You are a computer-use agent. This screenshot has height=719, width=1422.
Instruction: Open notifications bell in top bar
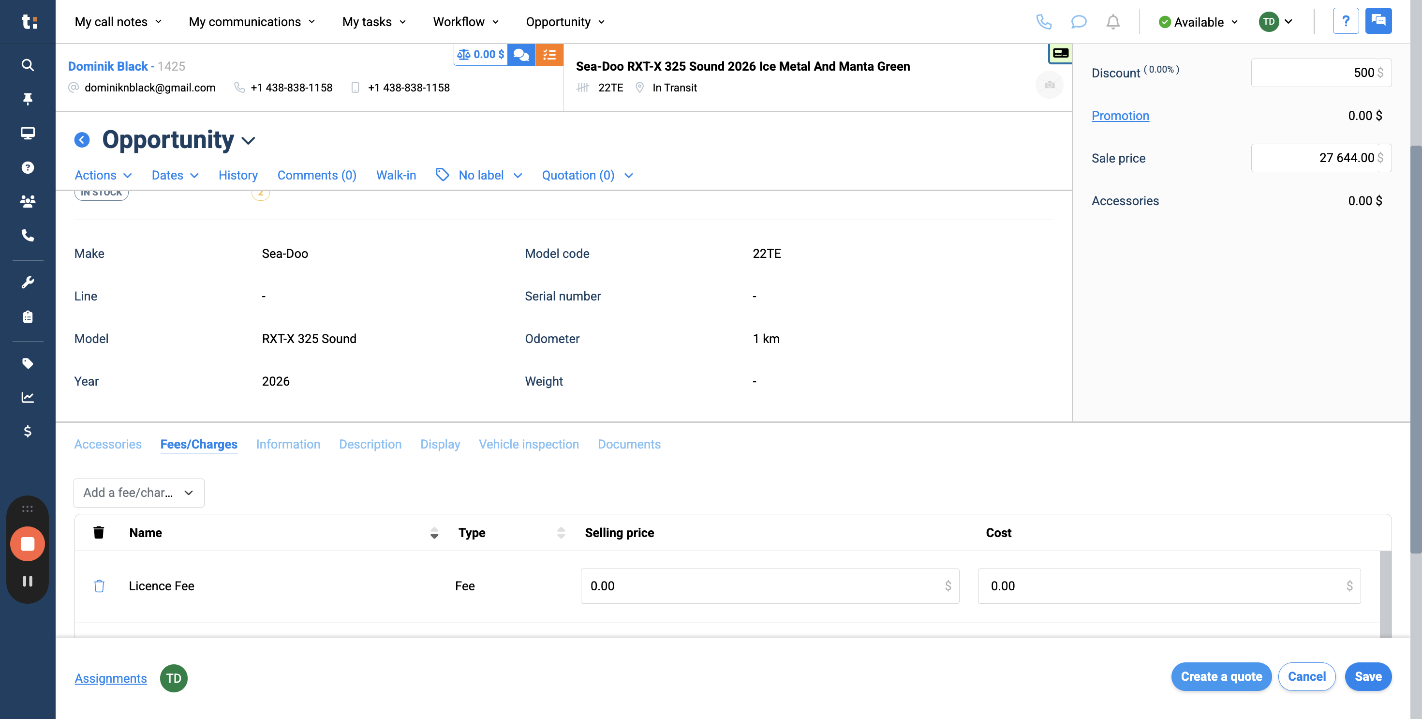(x=1113, y=22)
